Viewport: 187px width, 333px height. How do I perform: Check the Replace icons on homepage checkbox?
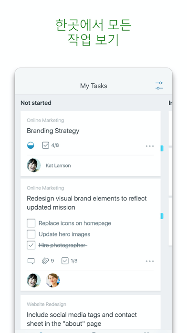pyautogui.click(x=31, y=223)
